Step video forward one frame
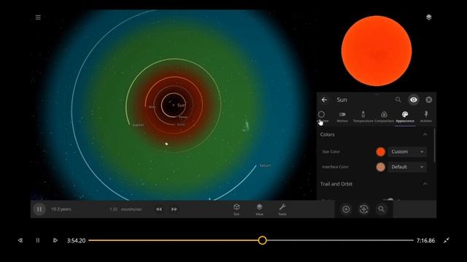 coord(55,240)
